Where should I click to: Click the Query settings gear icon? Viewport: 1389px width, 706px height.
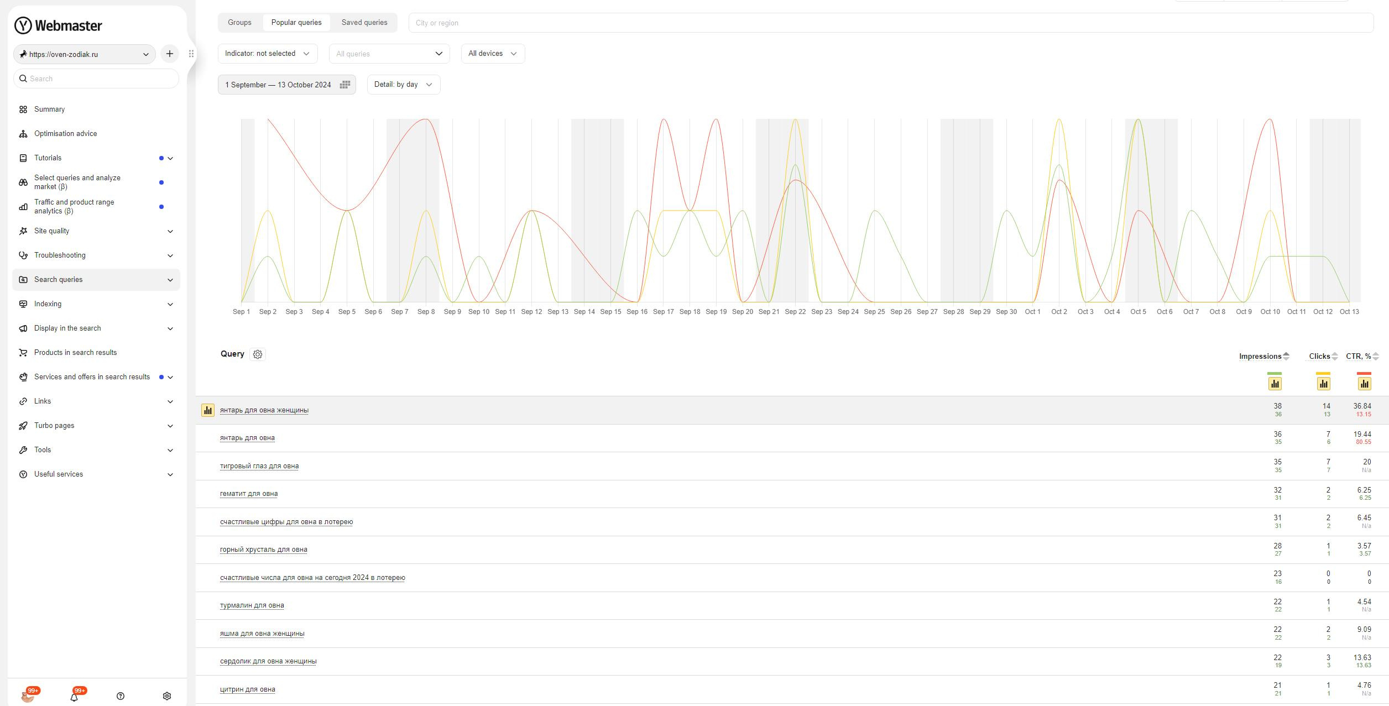point(258,354)
